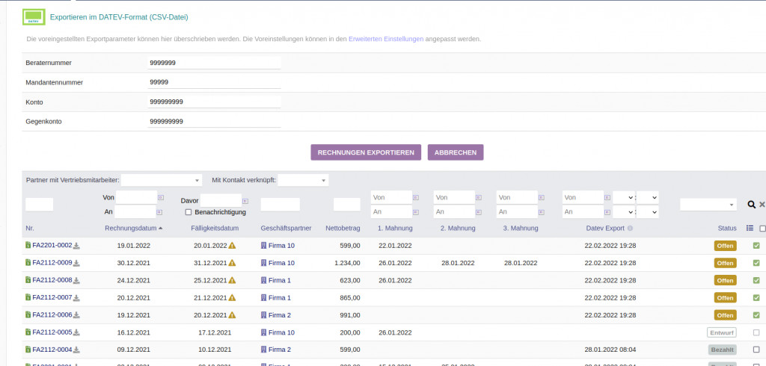Sort table by Nettobetrag column header
766x366 pixels.
point(343,228)
